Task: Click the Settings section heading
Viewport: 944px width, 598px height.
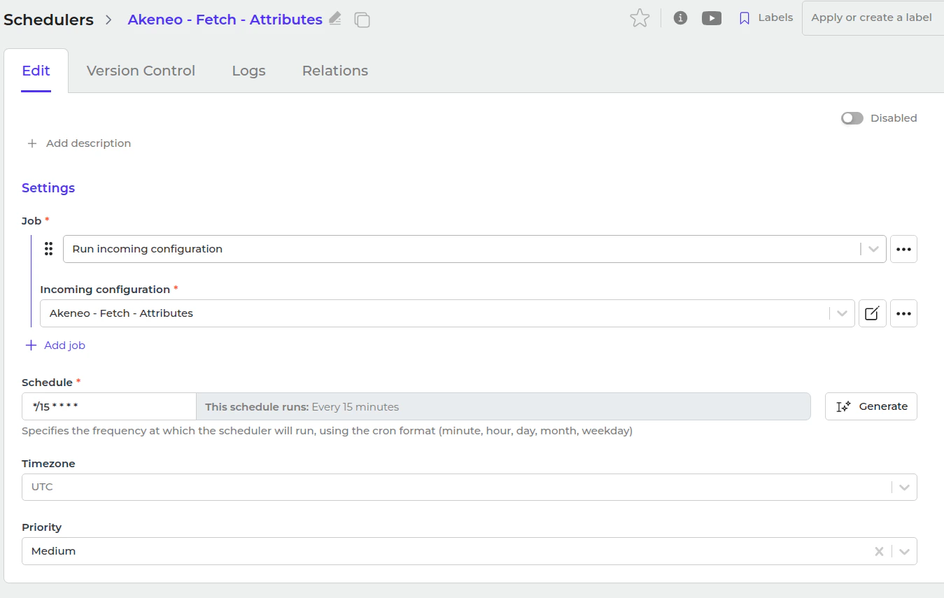Action: point(48,187)
